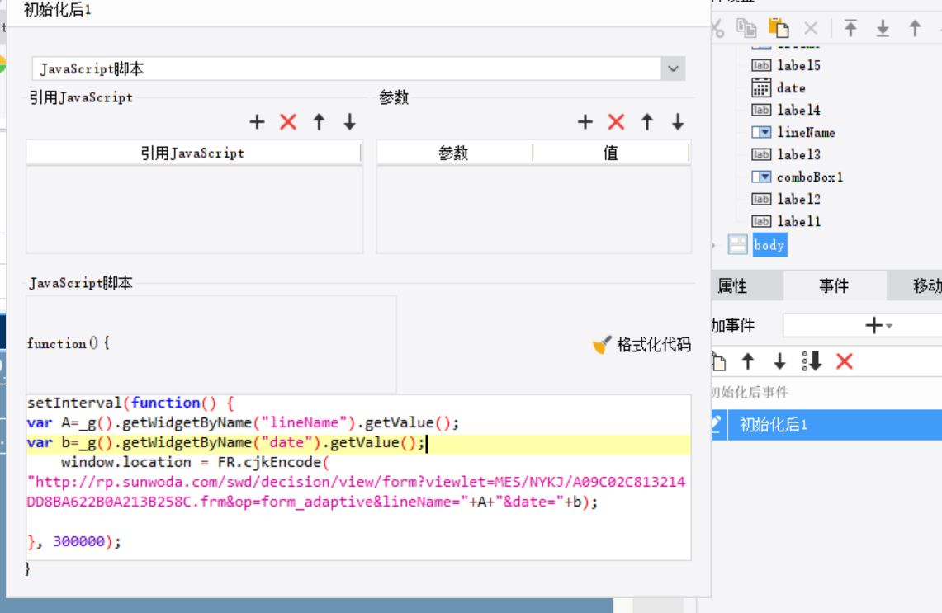This screenshot has height=613, width=942.
Task: Click the copy icon in the widget toolbar
Action: (x=747, y=28)
